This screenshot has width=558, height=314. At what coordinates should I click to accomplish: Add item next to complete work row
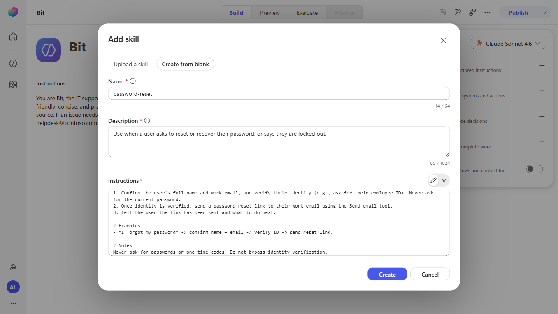coord(542,142)
